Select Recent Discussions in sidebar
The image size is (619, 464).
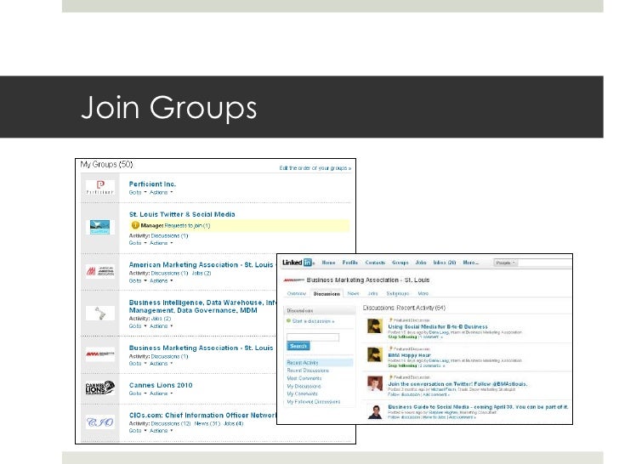tap(308, 371)
